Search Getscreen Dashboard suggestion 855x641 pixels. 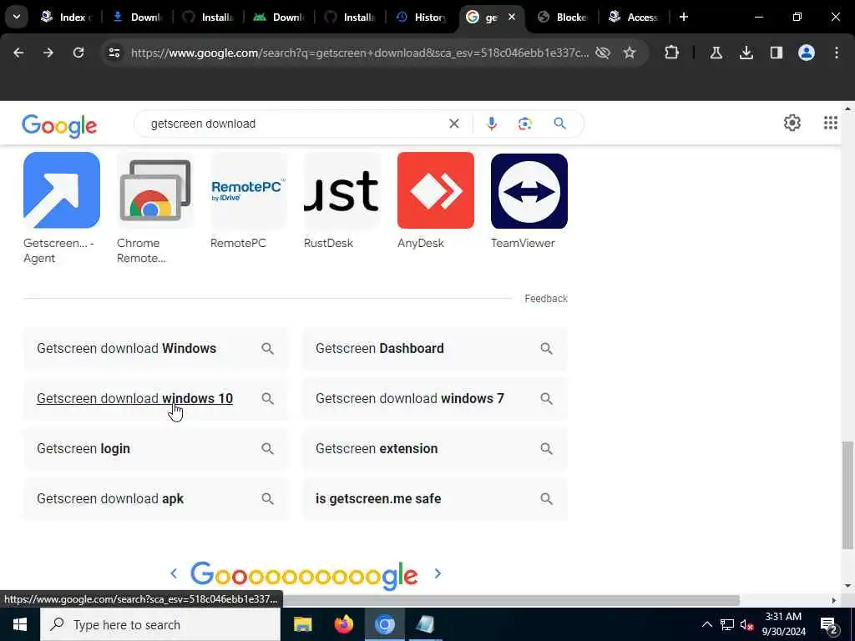434,349
